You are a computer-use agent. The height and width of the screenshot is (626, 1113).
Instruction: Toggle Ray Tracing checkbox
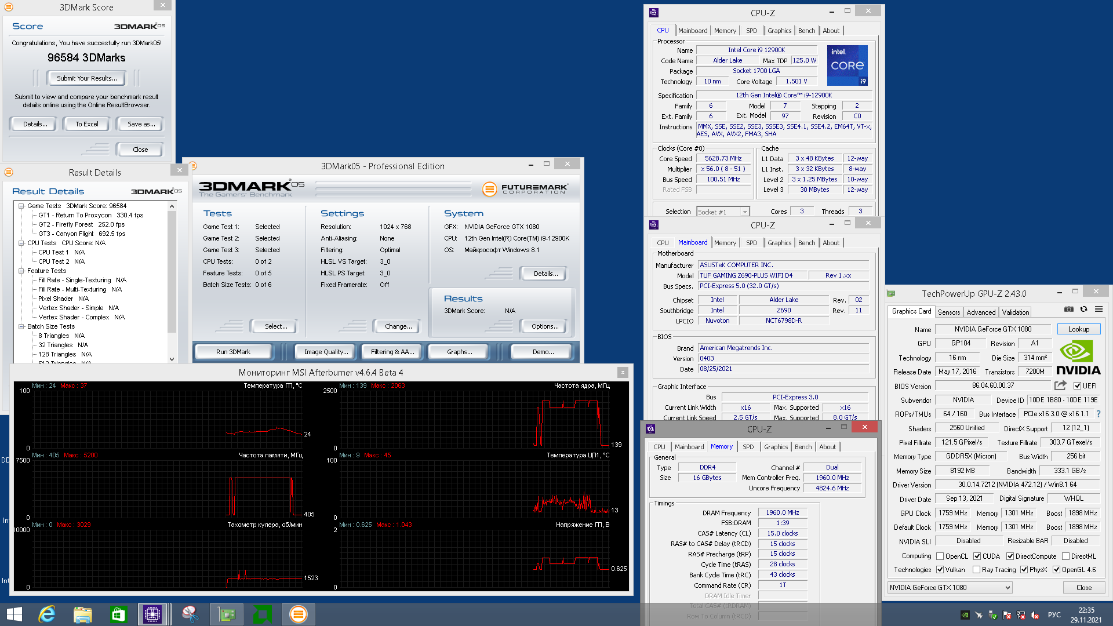[976, 570]
